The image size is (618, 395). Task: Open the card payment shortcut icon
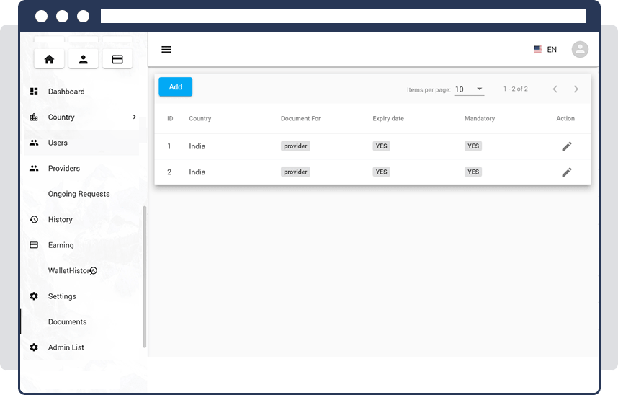click(x=117, y=59)
